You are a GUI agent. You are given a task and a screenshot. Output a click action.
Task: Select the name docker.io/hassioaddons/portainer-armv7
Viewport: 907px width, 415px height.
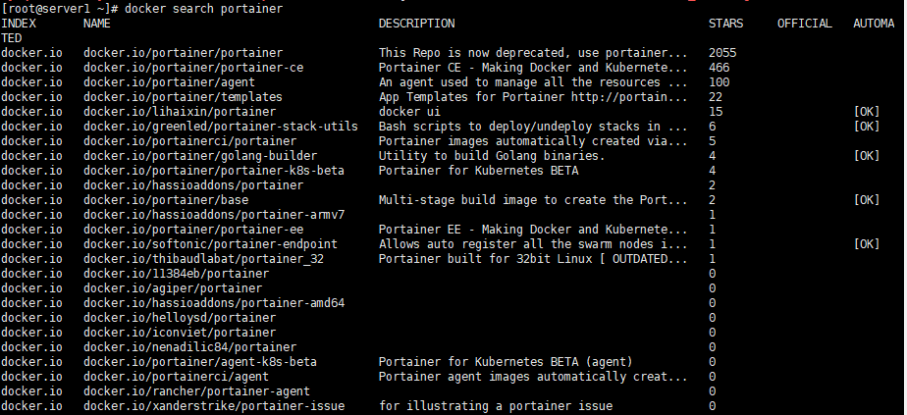point(213,215)
